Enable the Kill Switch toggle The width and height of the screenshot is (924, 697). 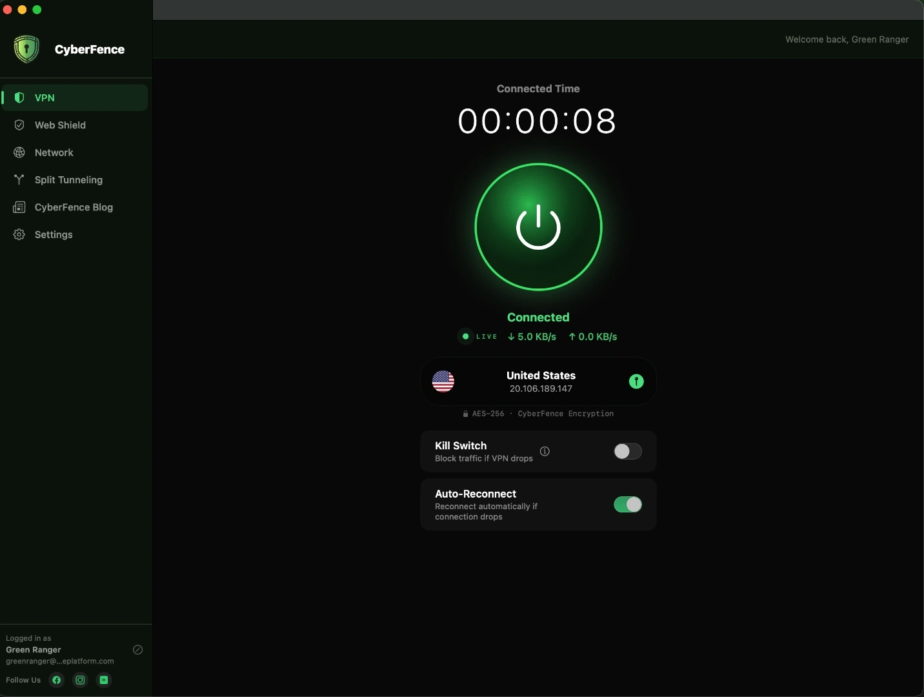628,451
